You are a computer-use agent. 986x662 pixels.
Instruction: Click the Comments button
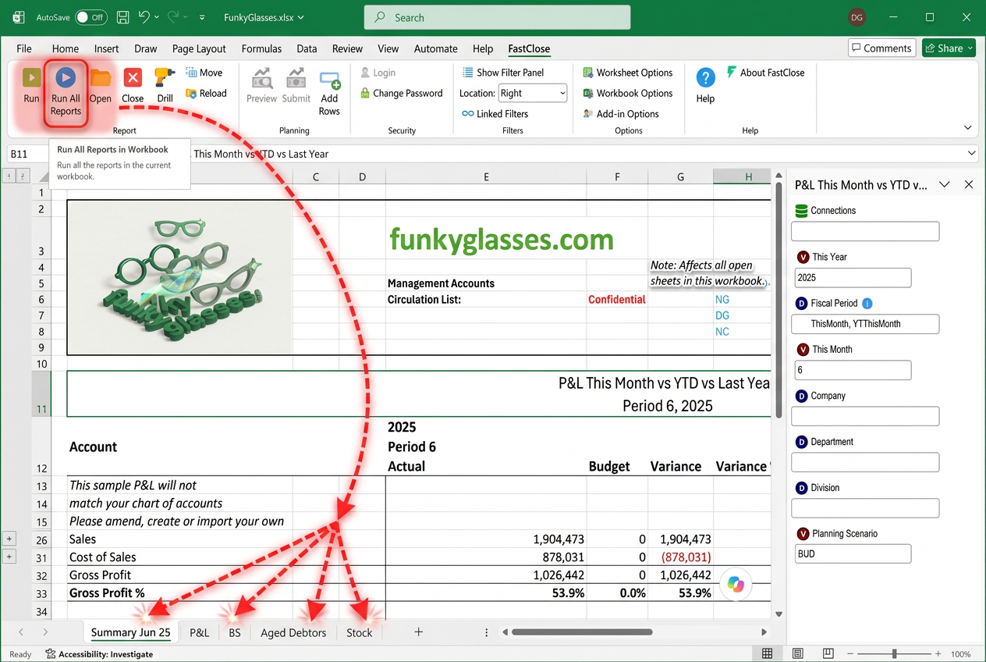click(881, 48)
